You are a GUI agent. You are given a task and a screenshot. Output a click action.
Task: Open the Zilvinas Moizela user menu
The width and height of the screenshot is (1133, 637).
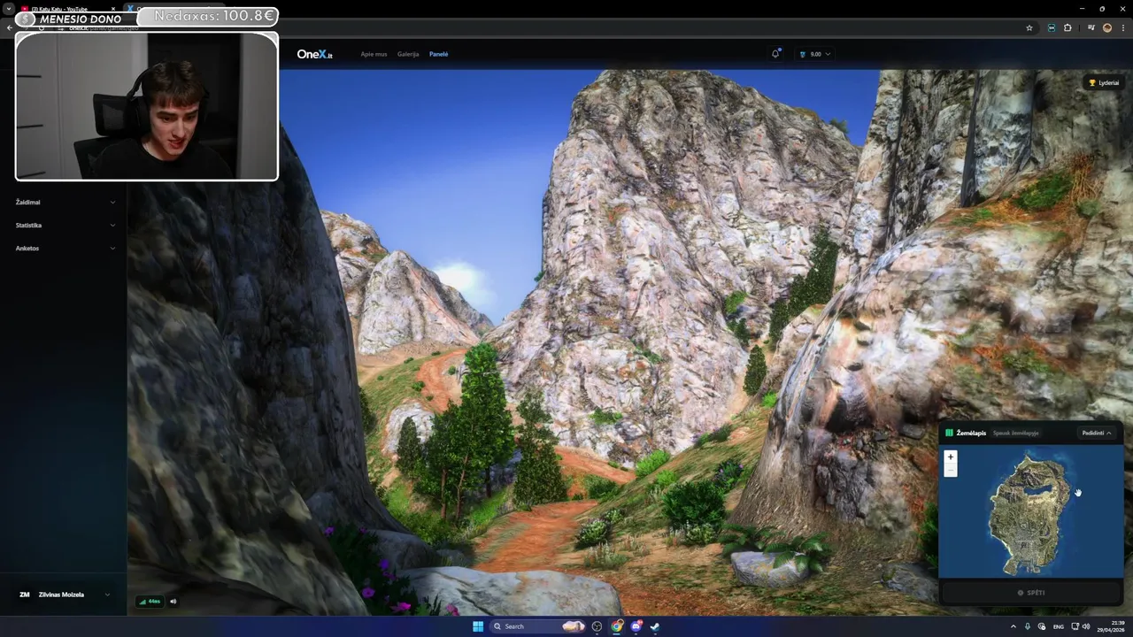[x=65, y=595]
